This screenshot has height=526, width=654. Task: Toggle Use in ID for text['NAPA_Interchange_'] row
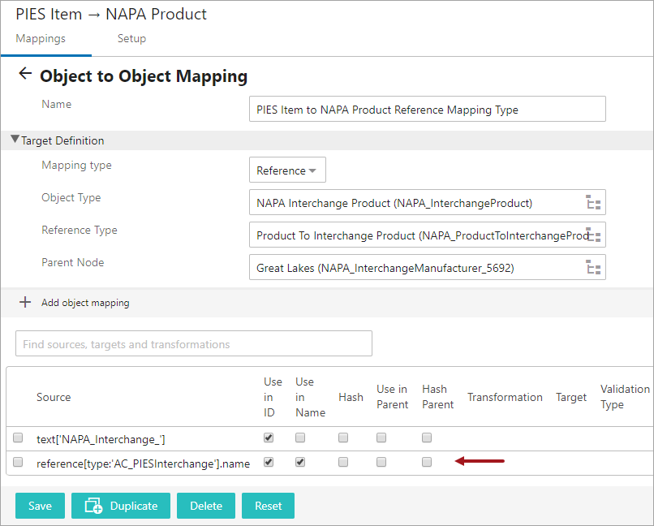click(x=269, y=438)
